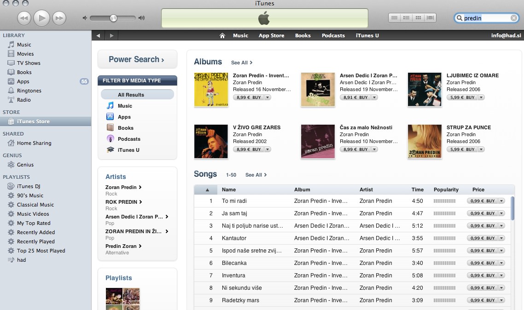Screen dimensions: 524x310
Task: Open the buy dropdown arrow for LJUBIMEC IZ OMARE
Action: [481, 98]
